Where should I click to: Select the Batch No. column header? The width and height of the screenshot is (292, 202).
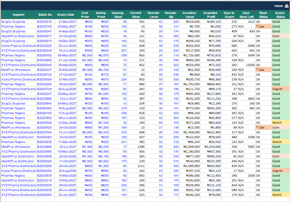(x=46, y=15)
